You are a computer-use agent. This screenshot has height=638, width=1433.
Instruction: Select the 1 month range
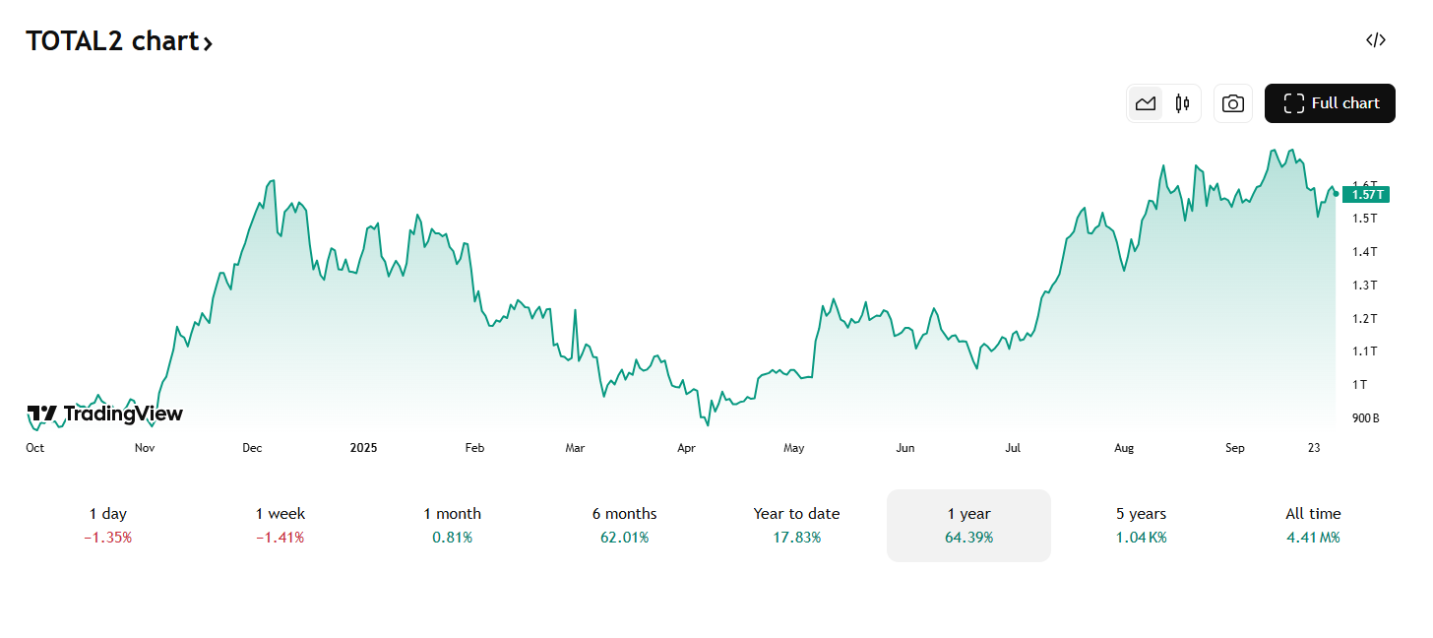[x=453, y=525]
